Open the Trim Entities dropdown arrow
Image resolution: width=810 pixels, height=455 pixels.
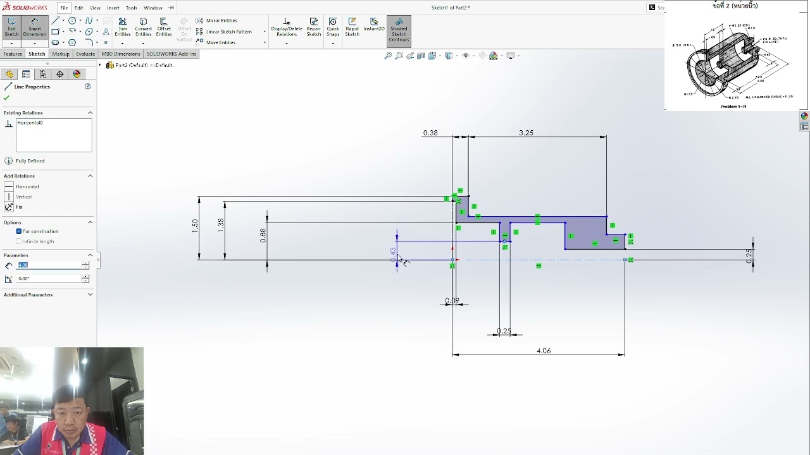click(123, 44)
